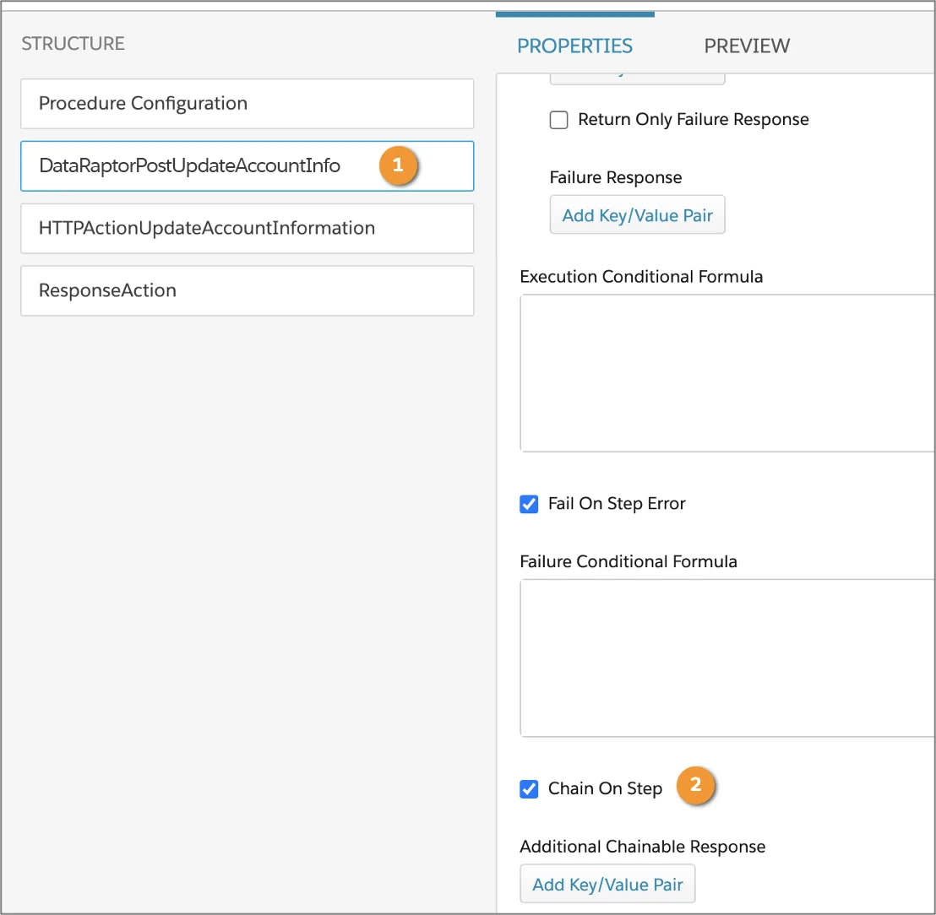This screenshot has width=936, height=915.
Task: Select the Procedure Configuration step
Action: (248, 104)
